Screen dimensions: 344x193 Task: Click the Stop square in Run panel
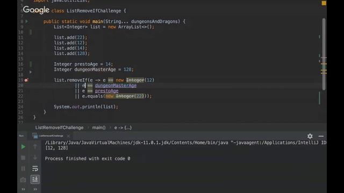point(23,158)
